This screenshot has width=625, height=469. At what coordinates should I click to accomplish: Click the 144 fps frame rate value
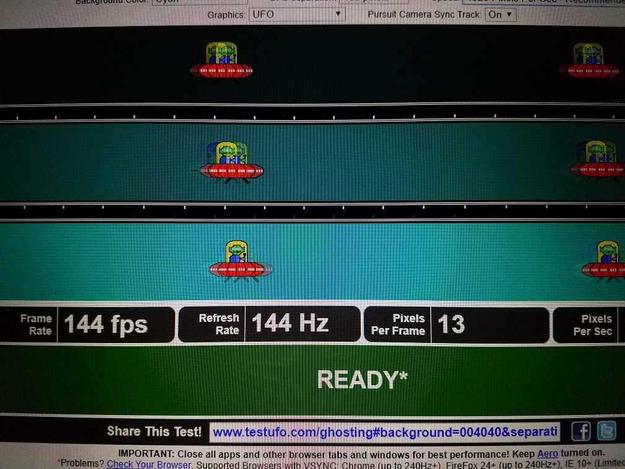(106, 324)
